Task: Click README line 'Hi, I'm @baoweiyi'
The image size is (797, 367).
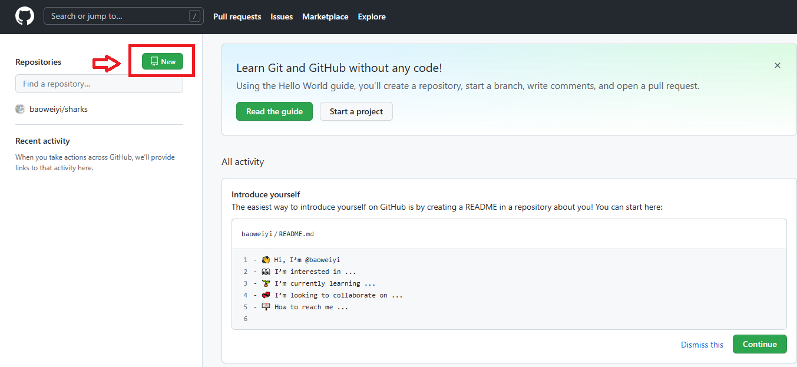Action: pyautogui.click(x=307, y=260)
